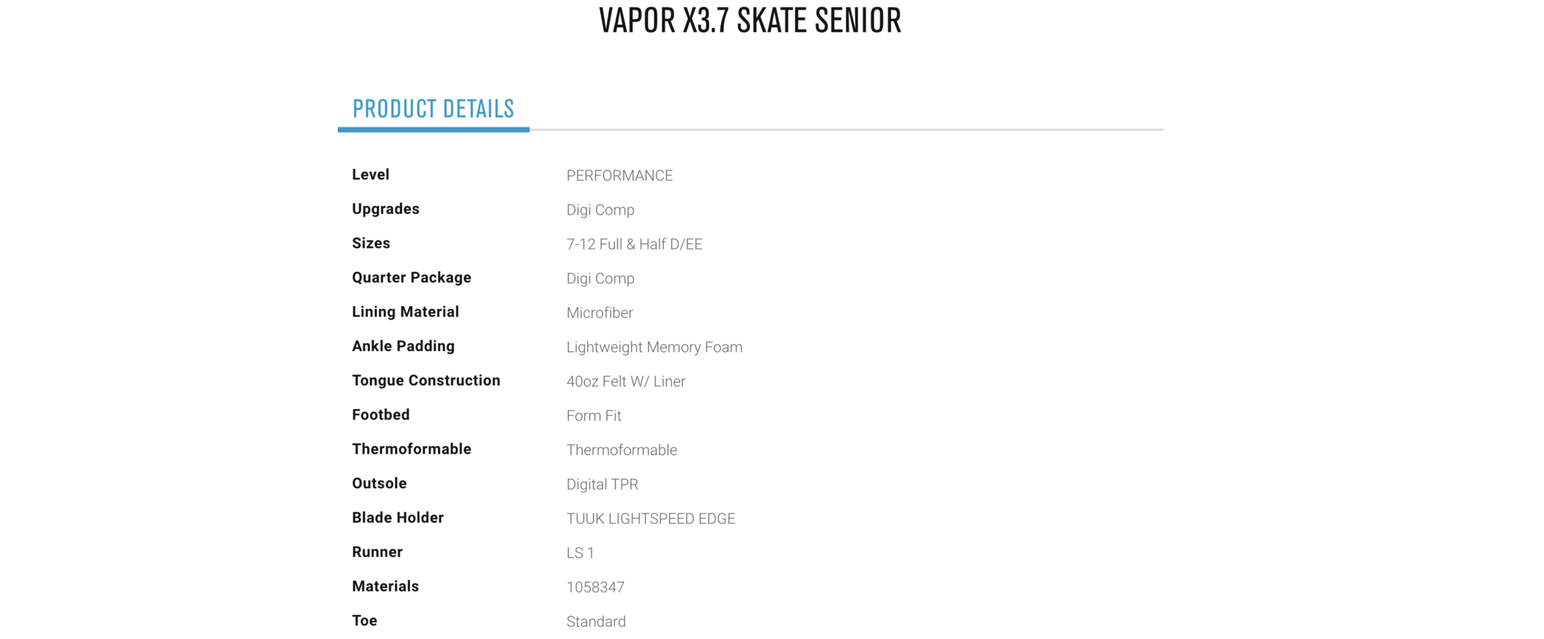Open the Product Details tab
Image resolution: width=1544 pixels, height=639 pixels.
[433, 109]
